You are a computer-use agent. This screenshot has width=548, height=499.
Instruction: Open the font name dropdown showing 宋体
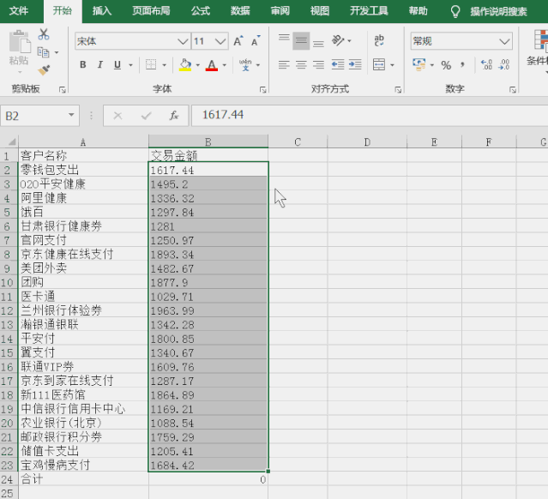[x=182, y=41]
